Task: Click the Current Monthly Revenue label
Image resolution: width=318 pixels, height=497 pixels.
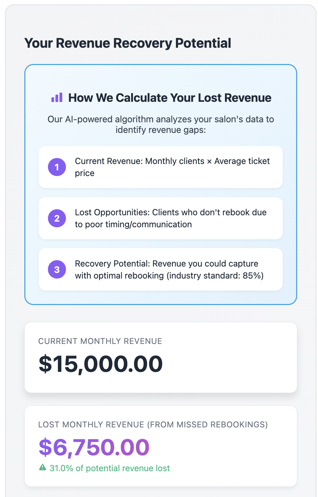Action: 100,341
